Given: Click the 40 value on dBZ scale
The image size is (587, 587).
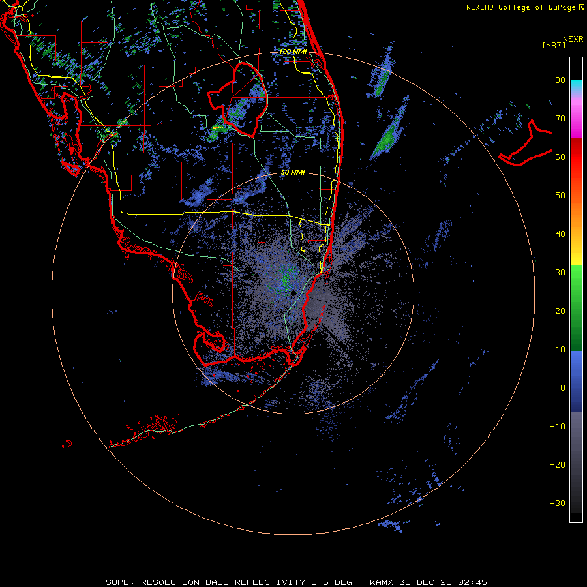Looking at the screenshot, I should point(560,234).
